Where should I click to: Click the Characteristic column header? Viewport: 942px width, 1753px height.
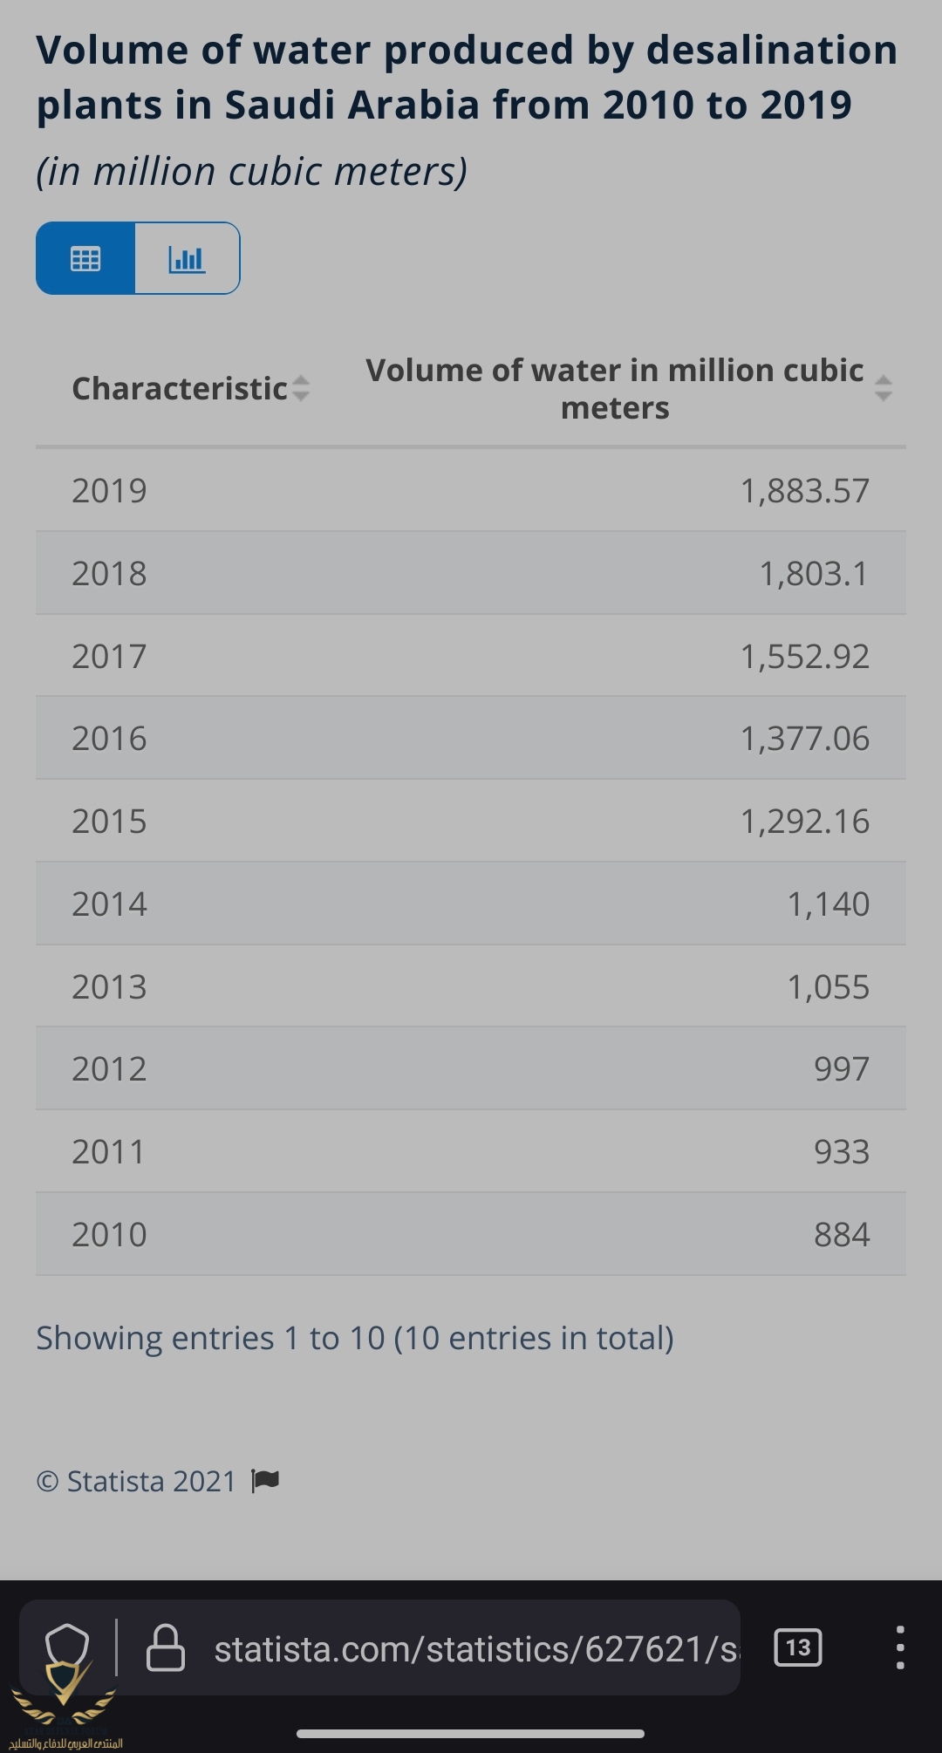180,388
